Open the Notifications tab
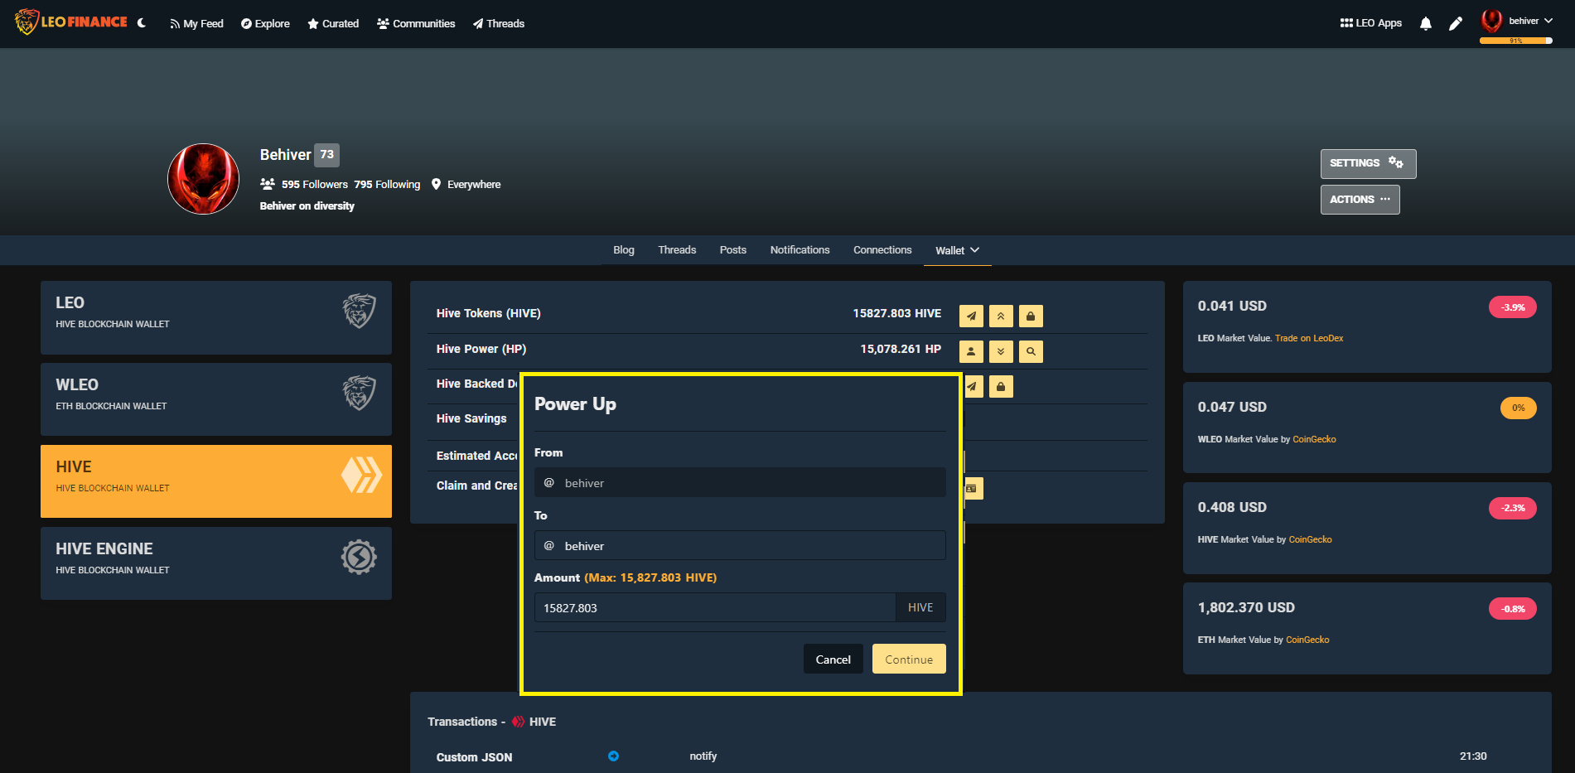This screenshot has width=1575, height=773. 800,250
